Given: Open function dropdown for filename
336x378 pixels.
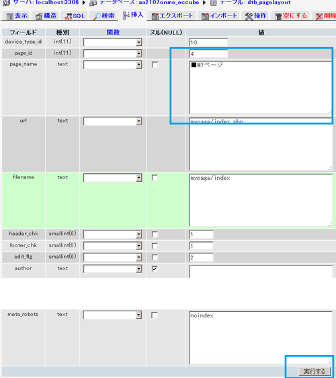Looking at the screenshot, I should pos(113,178).
